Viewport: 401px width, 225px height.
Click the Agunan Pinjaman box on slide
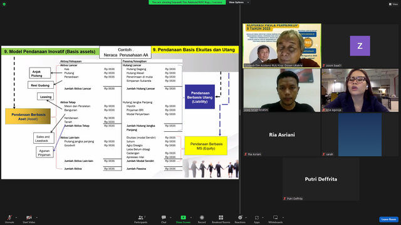[44, 152]
